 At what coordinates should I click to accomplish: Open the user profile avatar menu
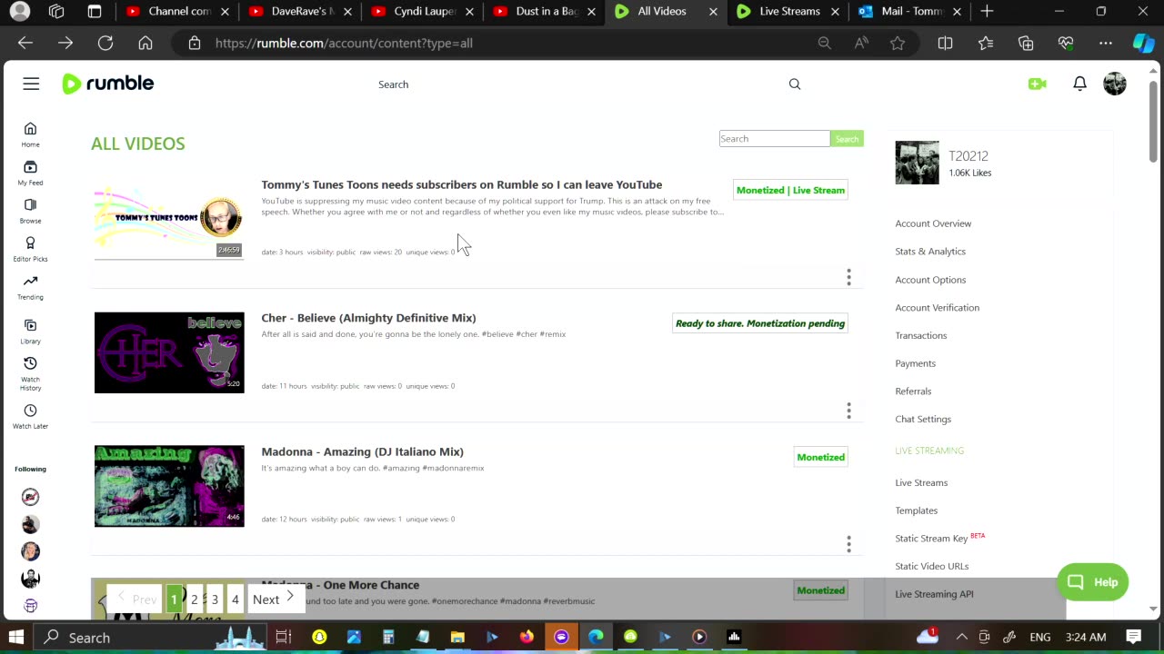(1115, 84)
